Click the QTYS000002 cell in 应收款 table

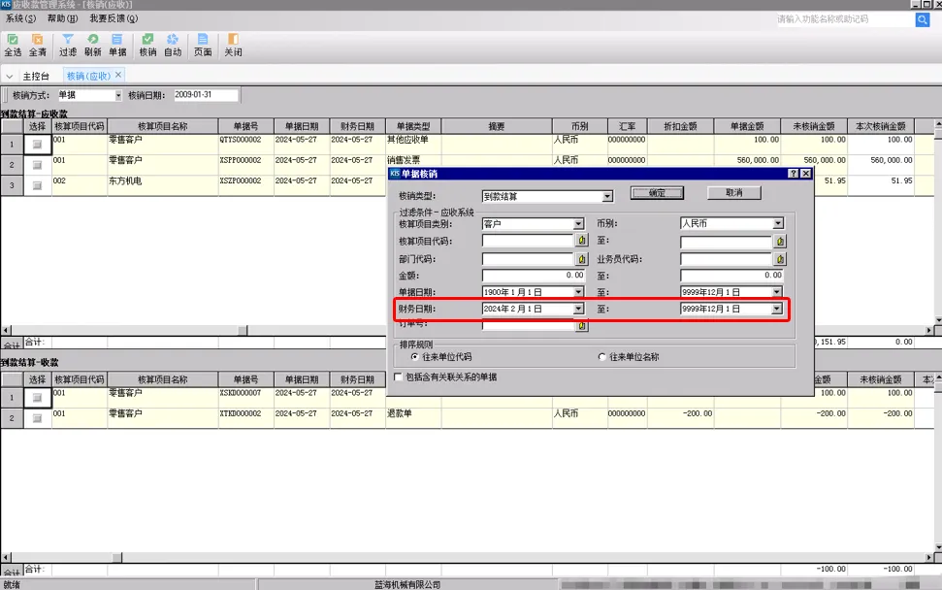pyautogui.click(x=245, y=145)
